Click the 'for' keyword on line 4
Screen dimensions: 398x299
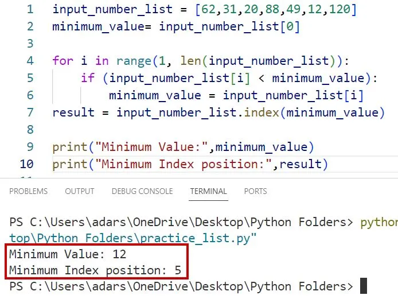(63, 61)
